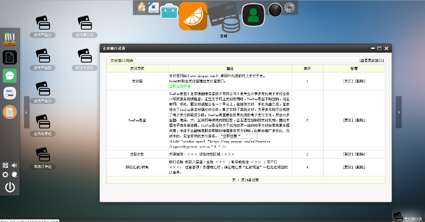This screenshot has height=222, width=425.
Task: Select the 支付宝 payment name cell
Action: (137, 81)
